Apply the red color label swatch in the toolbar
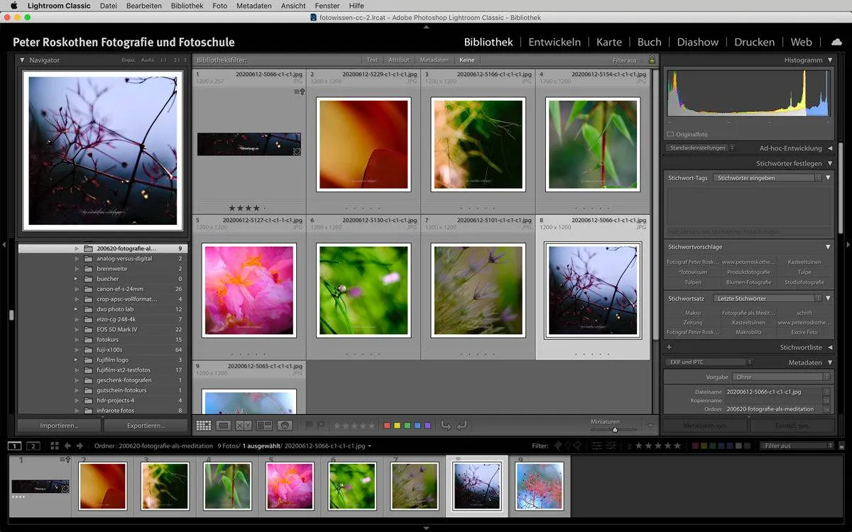 387,425
